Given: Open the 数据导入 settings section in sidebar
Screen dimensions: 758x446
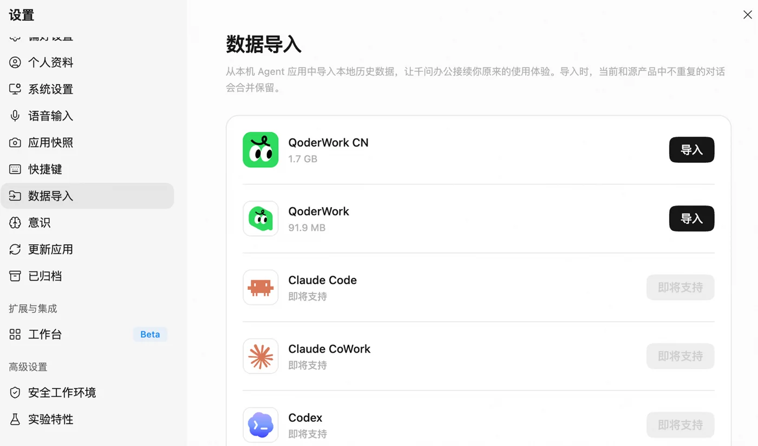Looking at the screenshot, I should [x=87, y=196].
